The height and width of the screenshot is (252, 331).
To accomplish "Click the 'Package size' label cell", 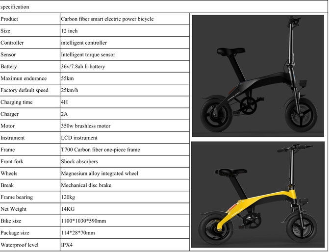I will (x=30, y=233).
